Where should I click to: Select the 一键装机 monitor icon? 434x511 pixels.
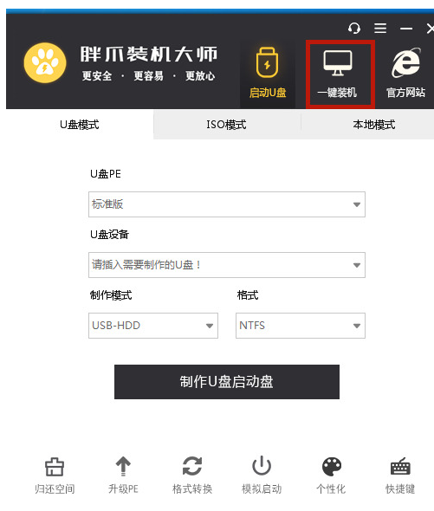[x=338, y=63]
